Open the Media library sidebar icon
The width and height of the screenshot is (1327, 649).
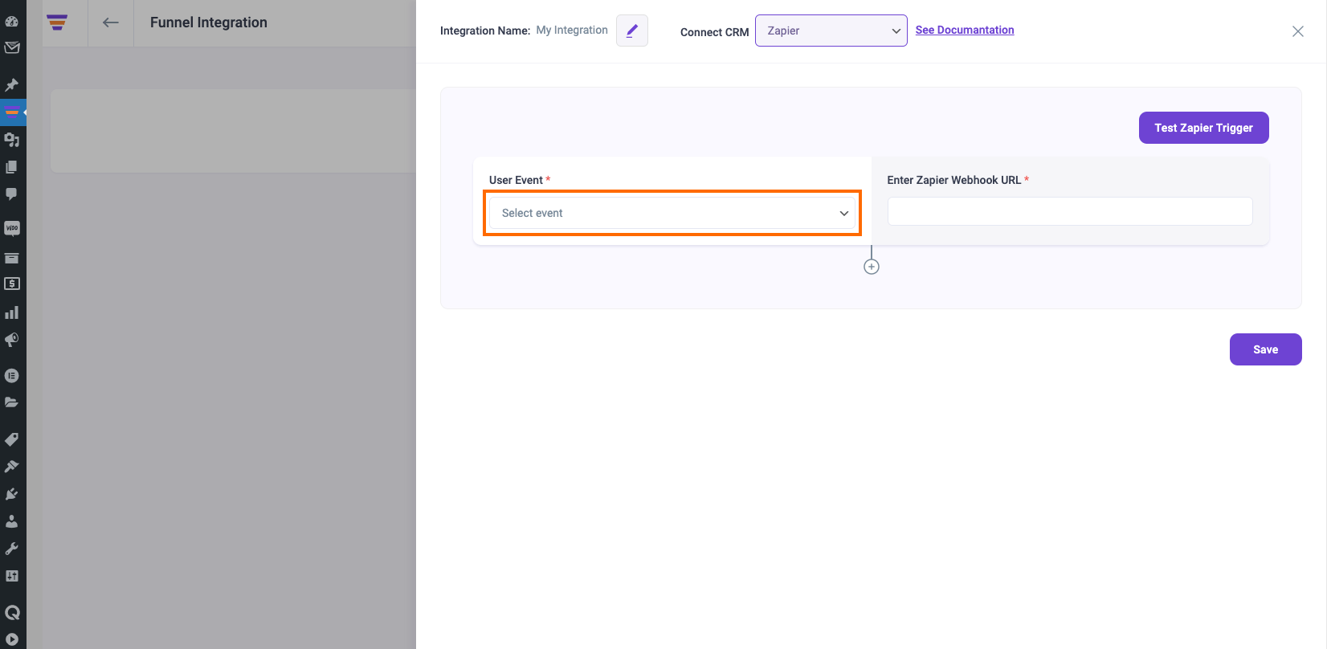pos(12,140)
